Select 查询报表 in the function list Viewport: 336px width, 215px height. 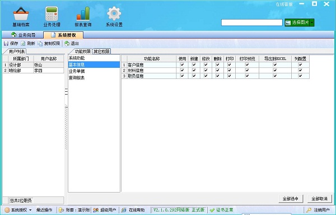94,78
